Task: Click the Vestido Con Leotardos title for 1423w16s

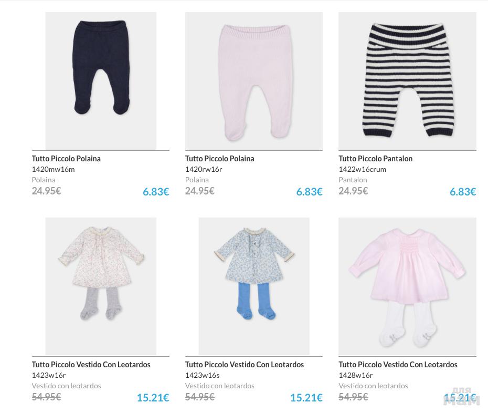Action: (x=244, y=365)
